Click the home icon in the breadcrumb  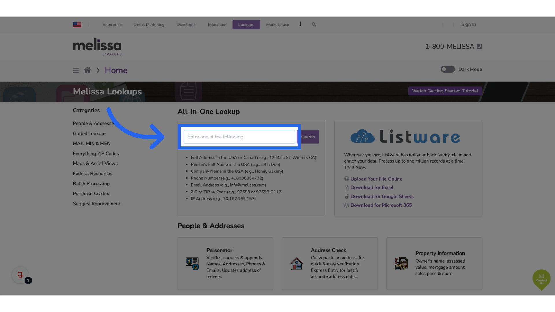(x=88, y=70)
